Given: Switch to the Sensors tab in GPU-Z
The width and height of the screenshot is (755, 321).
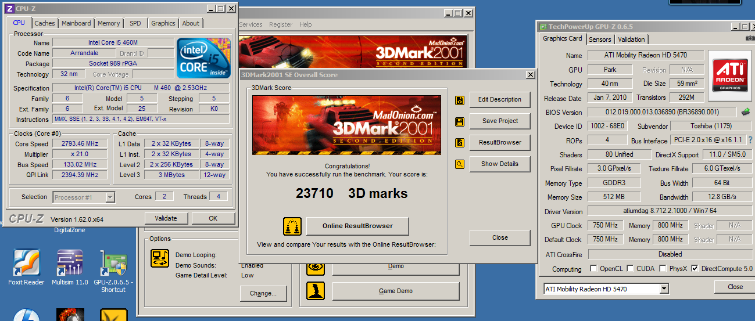Looking at the screenshot, I should coord(600,39).
